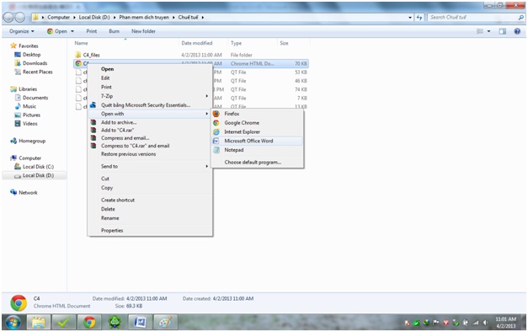Click the Windows Start button

coord(13,323)
